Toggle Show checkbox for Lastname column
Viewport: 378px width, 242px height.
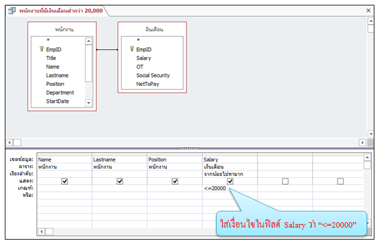point(120,181)
